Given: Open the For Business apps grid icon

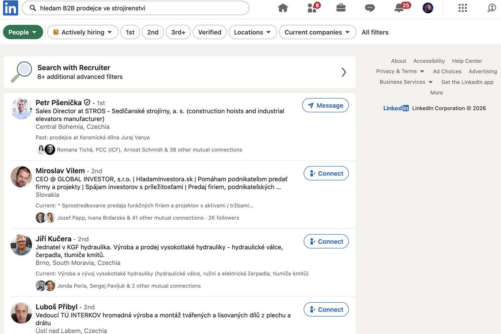Looking at the screenshot, I should point(462,8).
